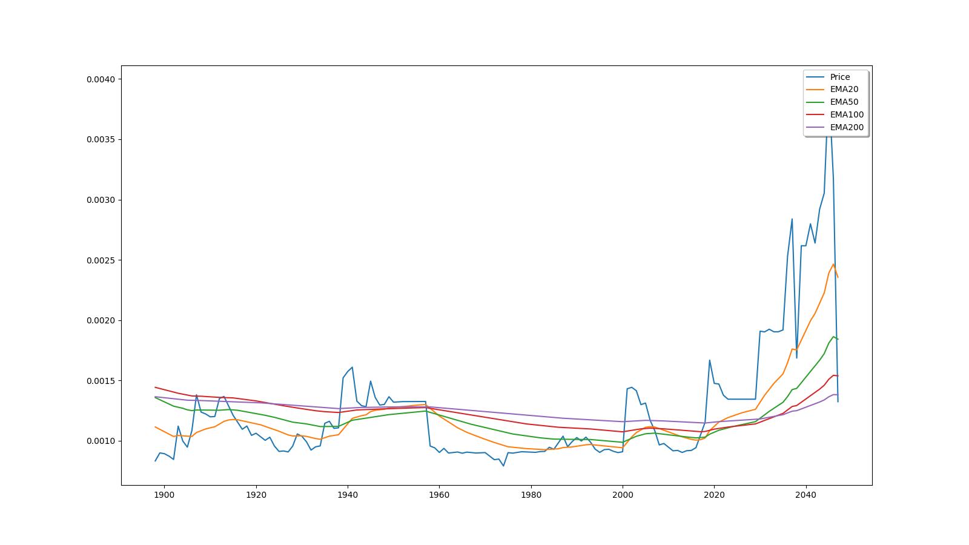Click the 0.0015 y-axis tick label

coord(101,381)
